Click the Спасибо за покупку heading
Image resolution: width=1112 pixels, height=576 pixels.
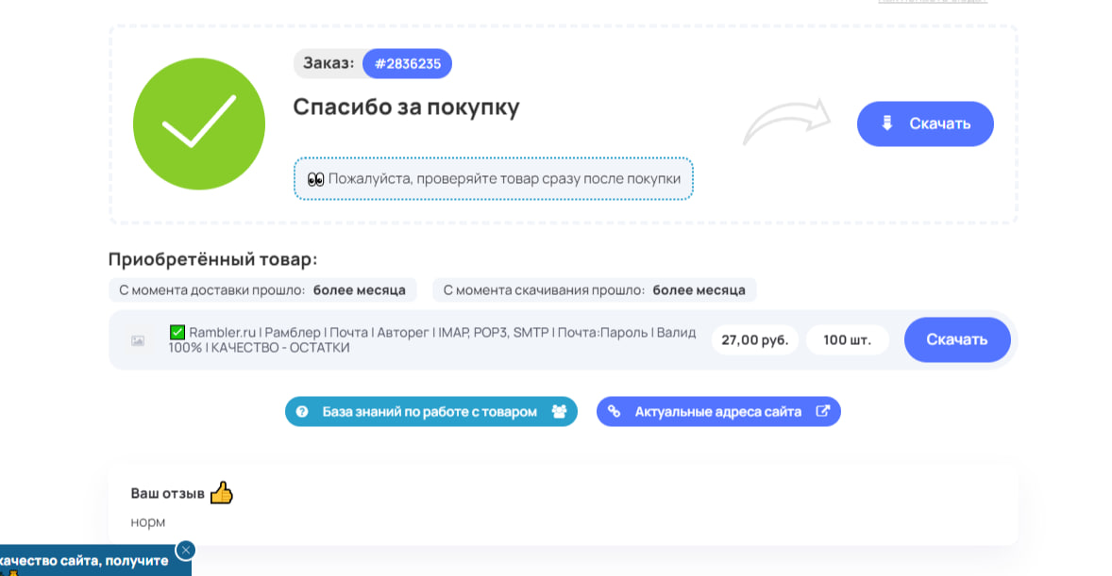[406, 107]
